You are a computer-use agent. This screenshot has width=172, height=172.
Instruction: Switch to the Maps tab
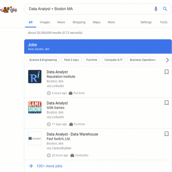[x=97, y=22]
